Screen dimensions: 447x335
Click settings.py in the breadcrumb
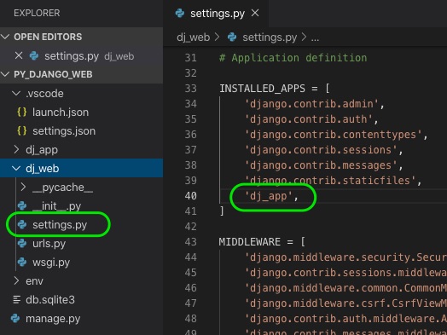270,38
